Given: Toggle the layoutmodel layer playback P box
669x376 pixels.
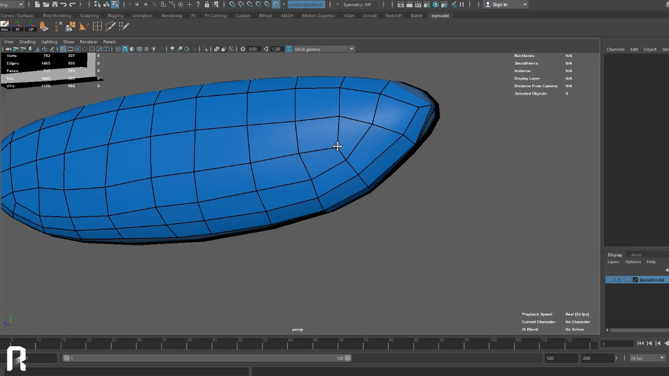Looking at the screenshot, I should (x=619, y=280).
